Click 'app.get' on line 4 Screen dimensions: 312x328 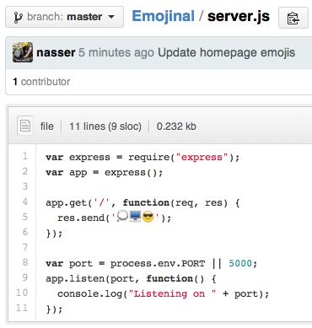pyautogui.click(x=67, y=202)
